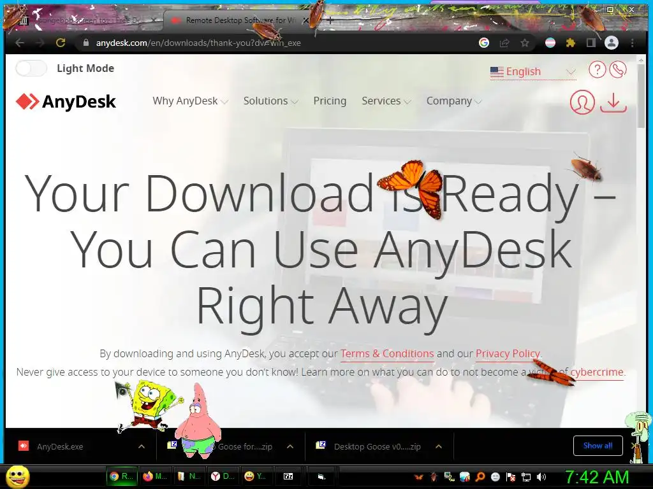
Task: Click cockroach icon in system tray
Action: click(x=434, y=476)
